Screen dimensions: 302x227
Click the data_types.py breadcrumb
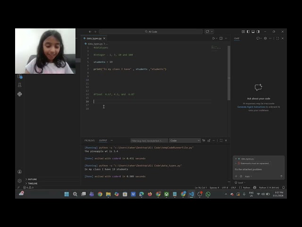click(x=95, y=44)
